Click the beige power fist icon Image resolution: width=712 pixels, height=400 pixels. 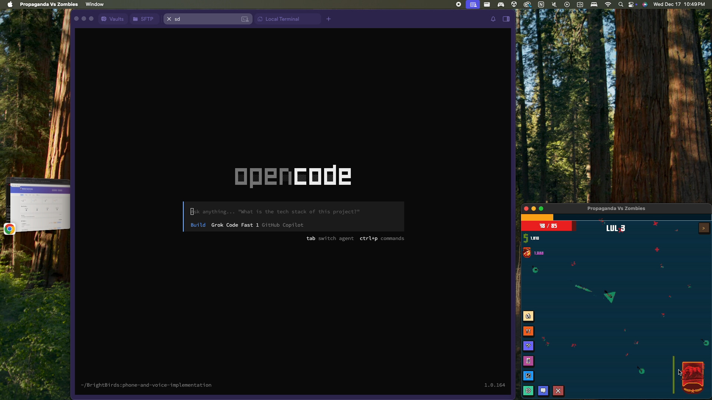(528, 316)
